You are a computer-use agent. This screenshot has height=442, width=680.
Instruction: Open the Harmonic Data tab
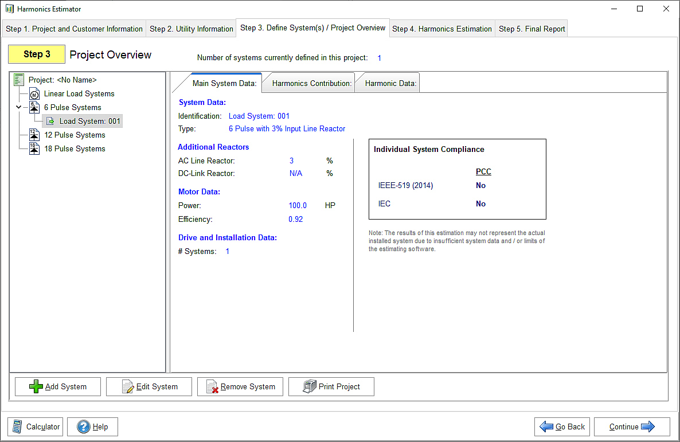click(x=390, y=84)
